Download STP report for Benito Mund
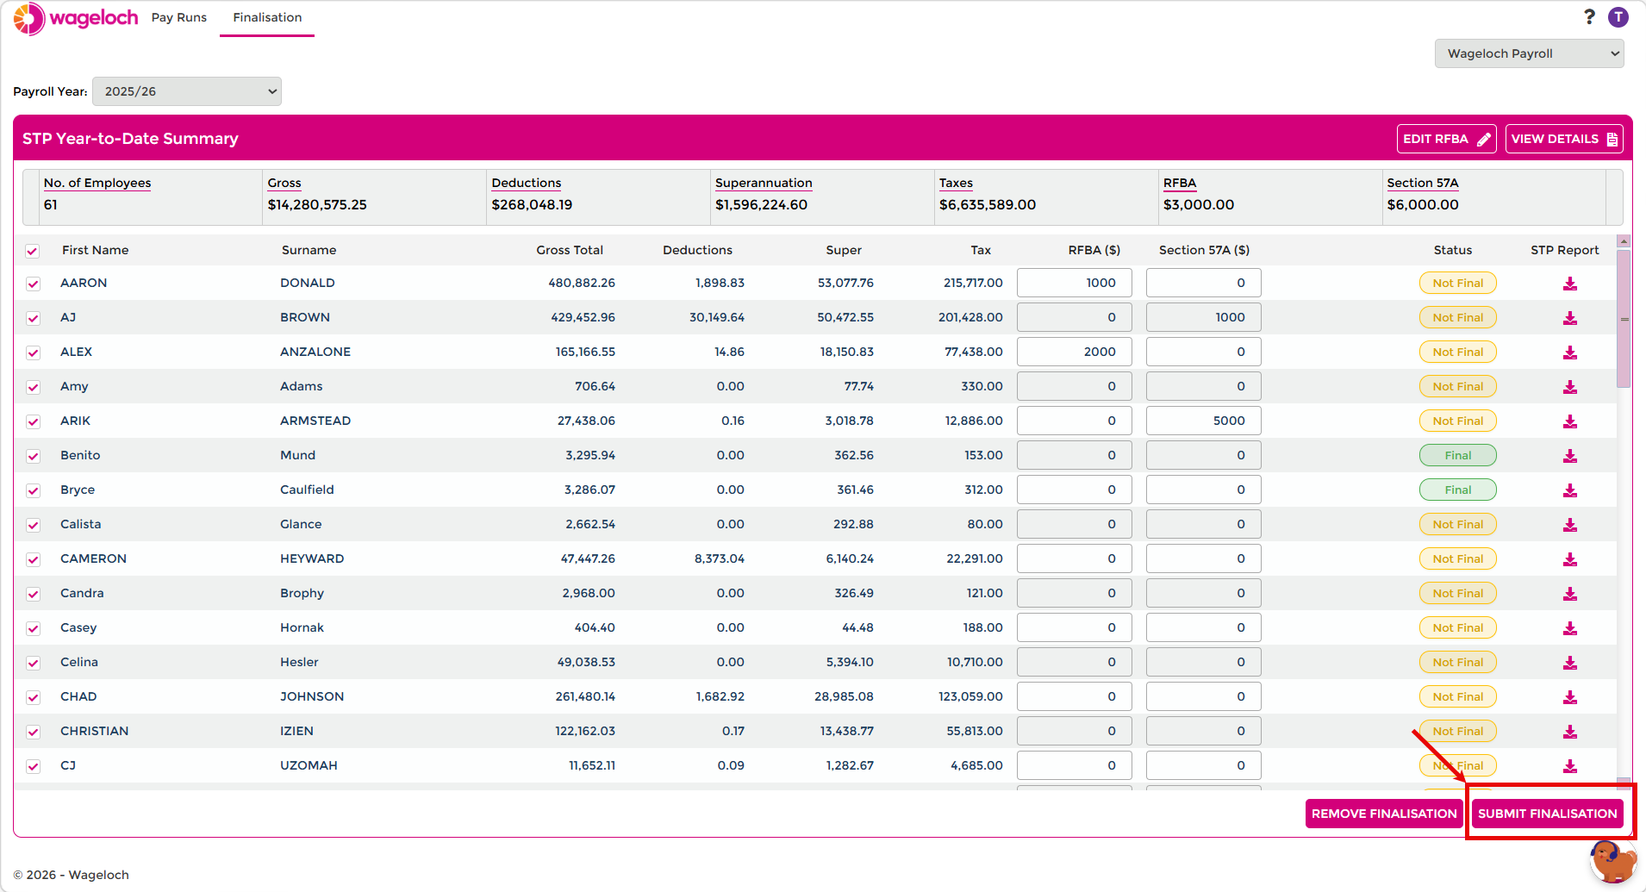This screenshot has height=892, width=1646. (1570, 456)
